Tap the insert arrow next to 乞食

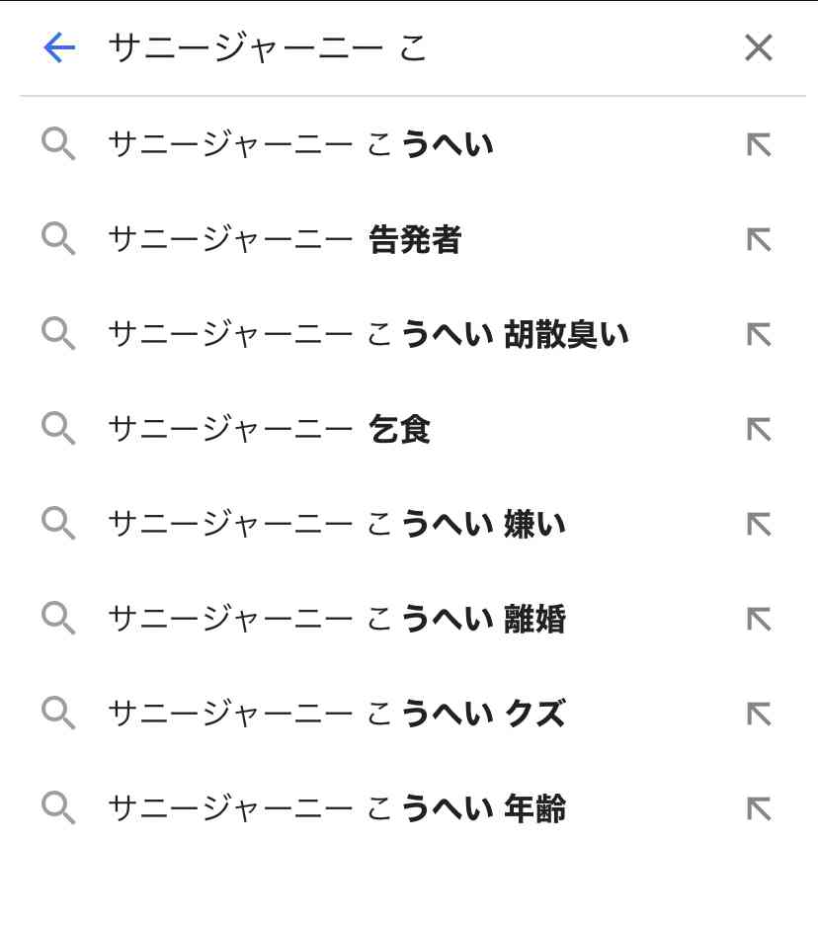tap(759, 430)
